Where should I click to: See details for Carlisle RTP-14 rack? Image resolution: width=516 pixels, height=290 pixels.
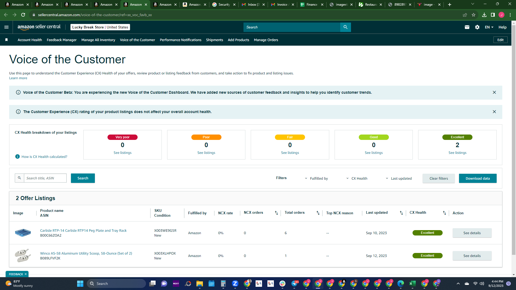point(472,233)
